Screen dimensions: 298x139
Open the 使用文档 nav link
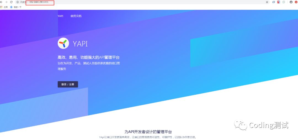click(76, 16)
